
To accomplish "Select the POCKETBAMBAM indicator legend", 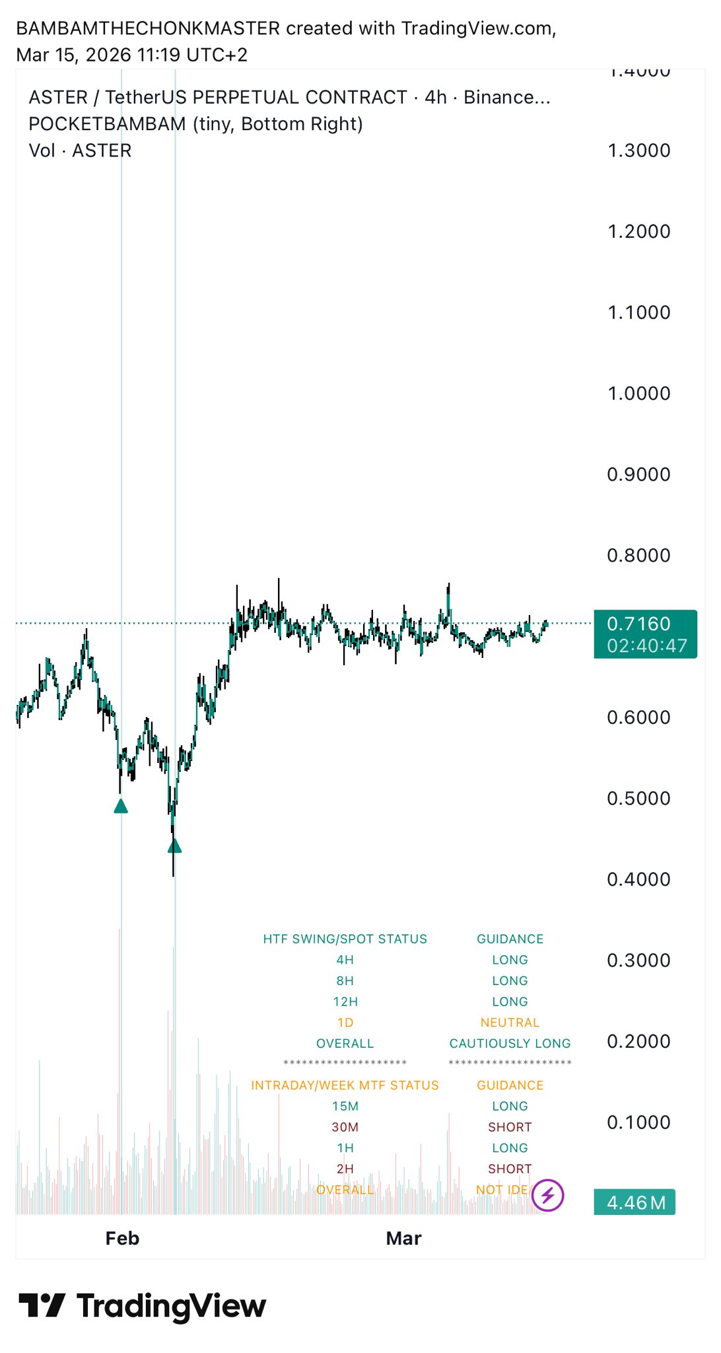I will coord(196,124).
